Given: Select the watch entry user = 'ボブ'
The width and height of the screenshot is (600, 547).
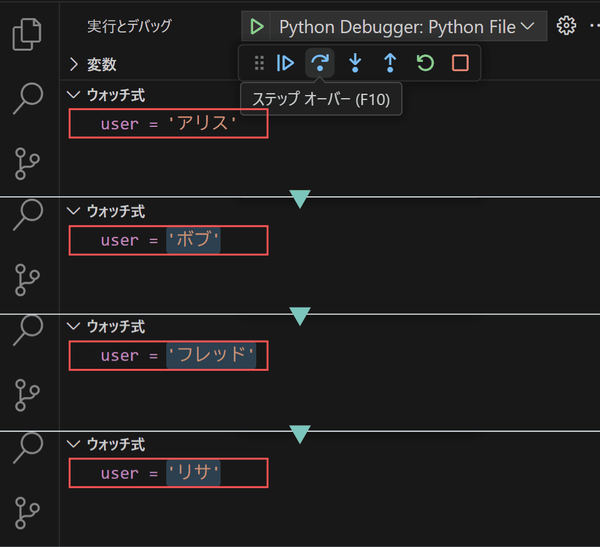Looking at the screenshot, I should coord(168,241).
